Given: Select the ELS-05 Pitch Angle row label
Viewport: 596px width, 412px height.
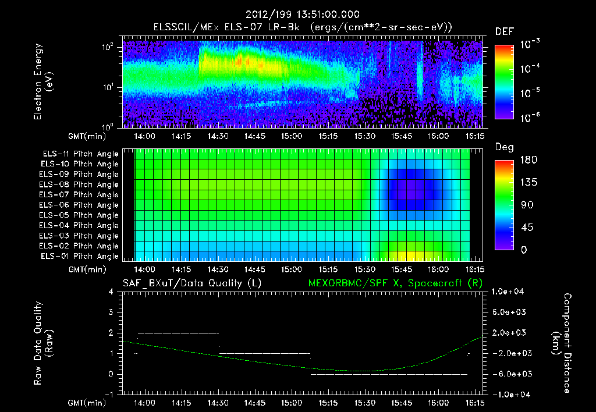Looking at the screenshot, I should (x=79, y=215).
